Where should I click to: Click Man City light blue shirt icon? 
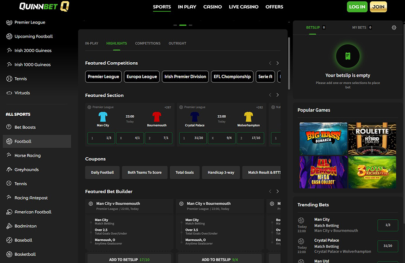click(103, 117)
